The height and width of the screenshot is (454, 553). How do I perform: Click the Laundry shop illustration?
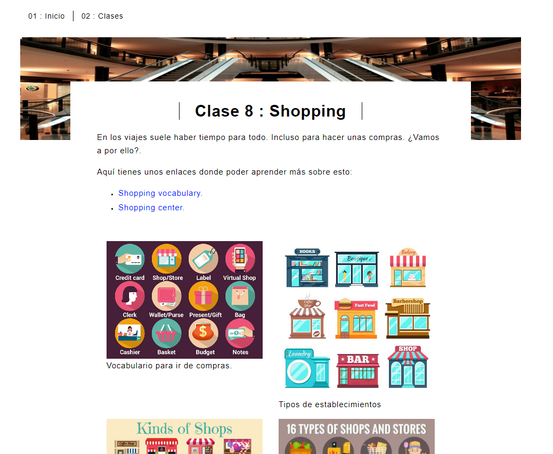(307, 368)
